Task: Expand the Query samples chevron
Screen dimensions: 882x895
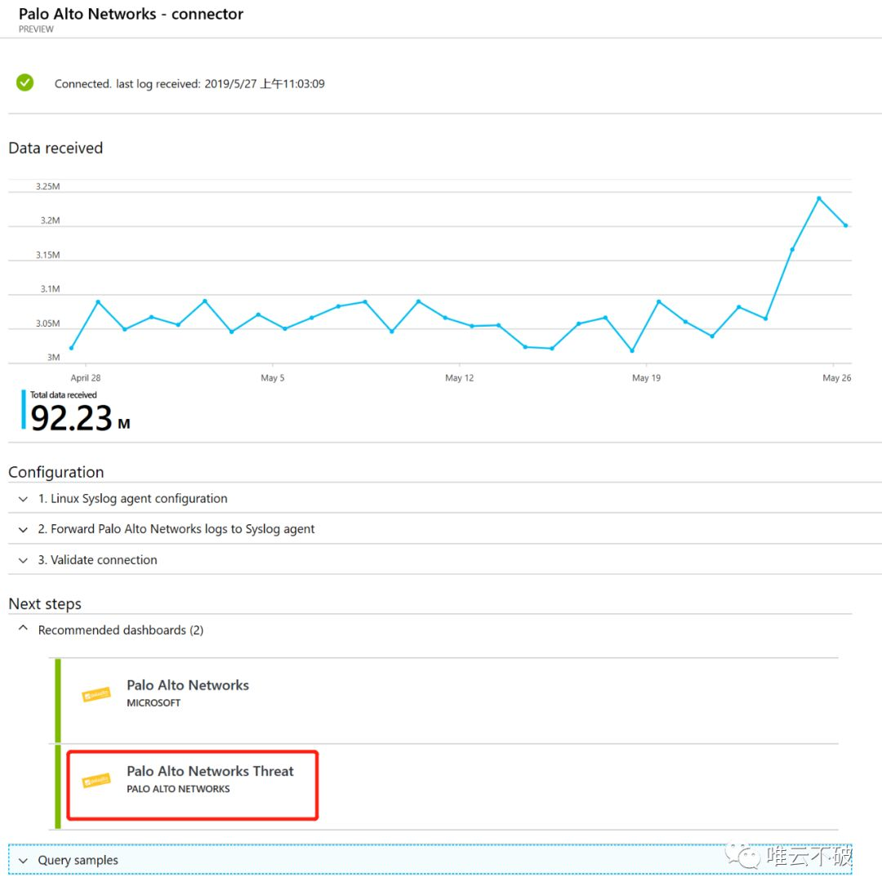Action: (x=23, y=861)
